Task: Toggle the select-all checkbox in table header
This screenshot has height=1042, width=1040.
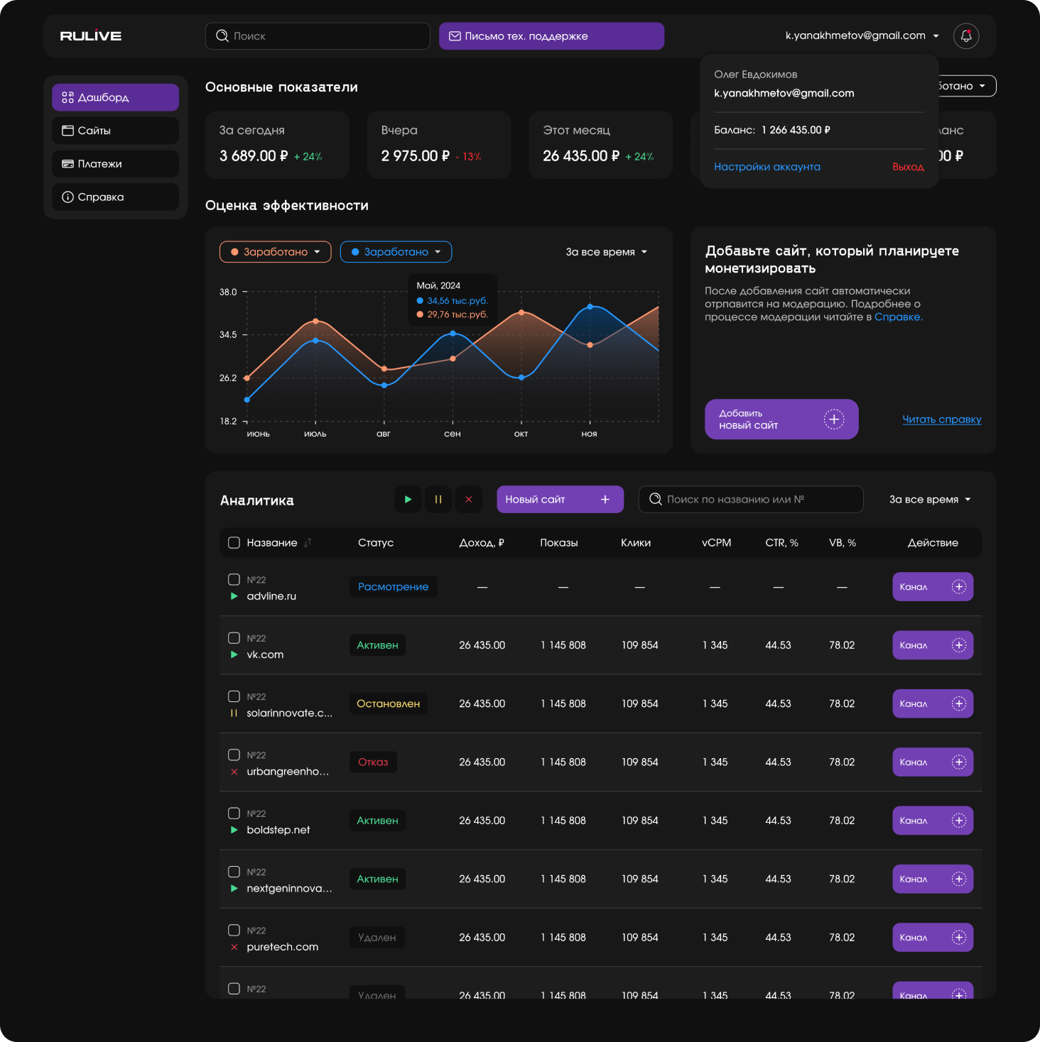Action: point(234,543)
